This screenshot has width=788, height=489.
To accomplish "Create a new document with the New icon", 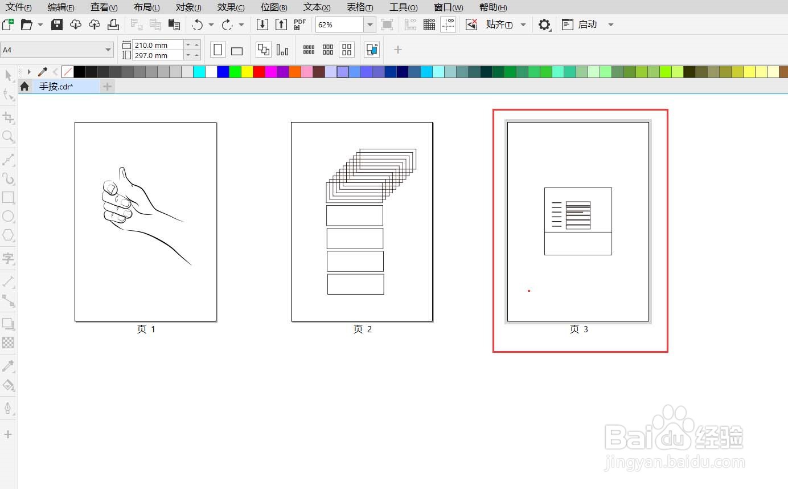I will tap(7, 25).
